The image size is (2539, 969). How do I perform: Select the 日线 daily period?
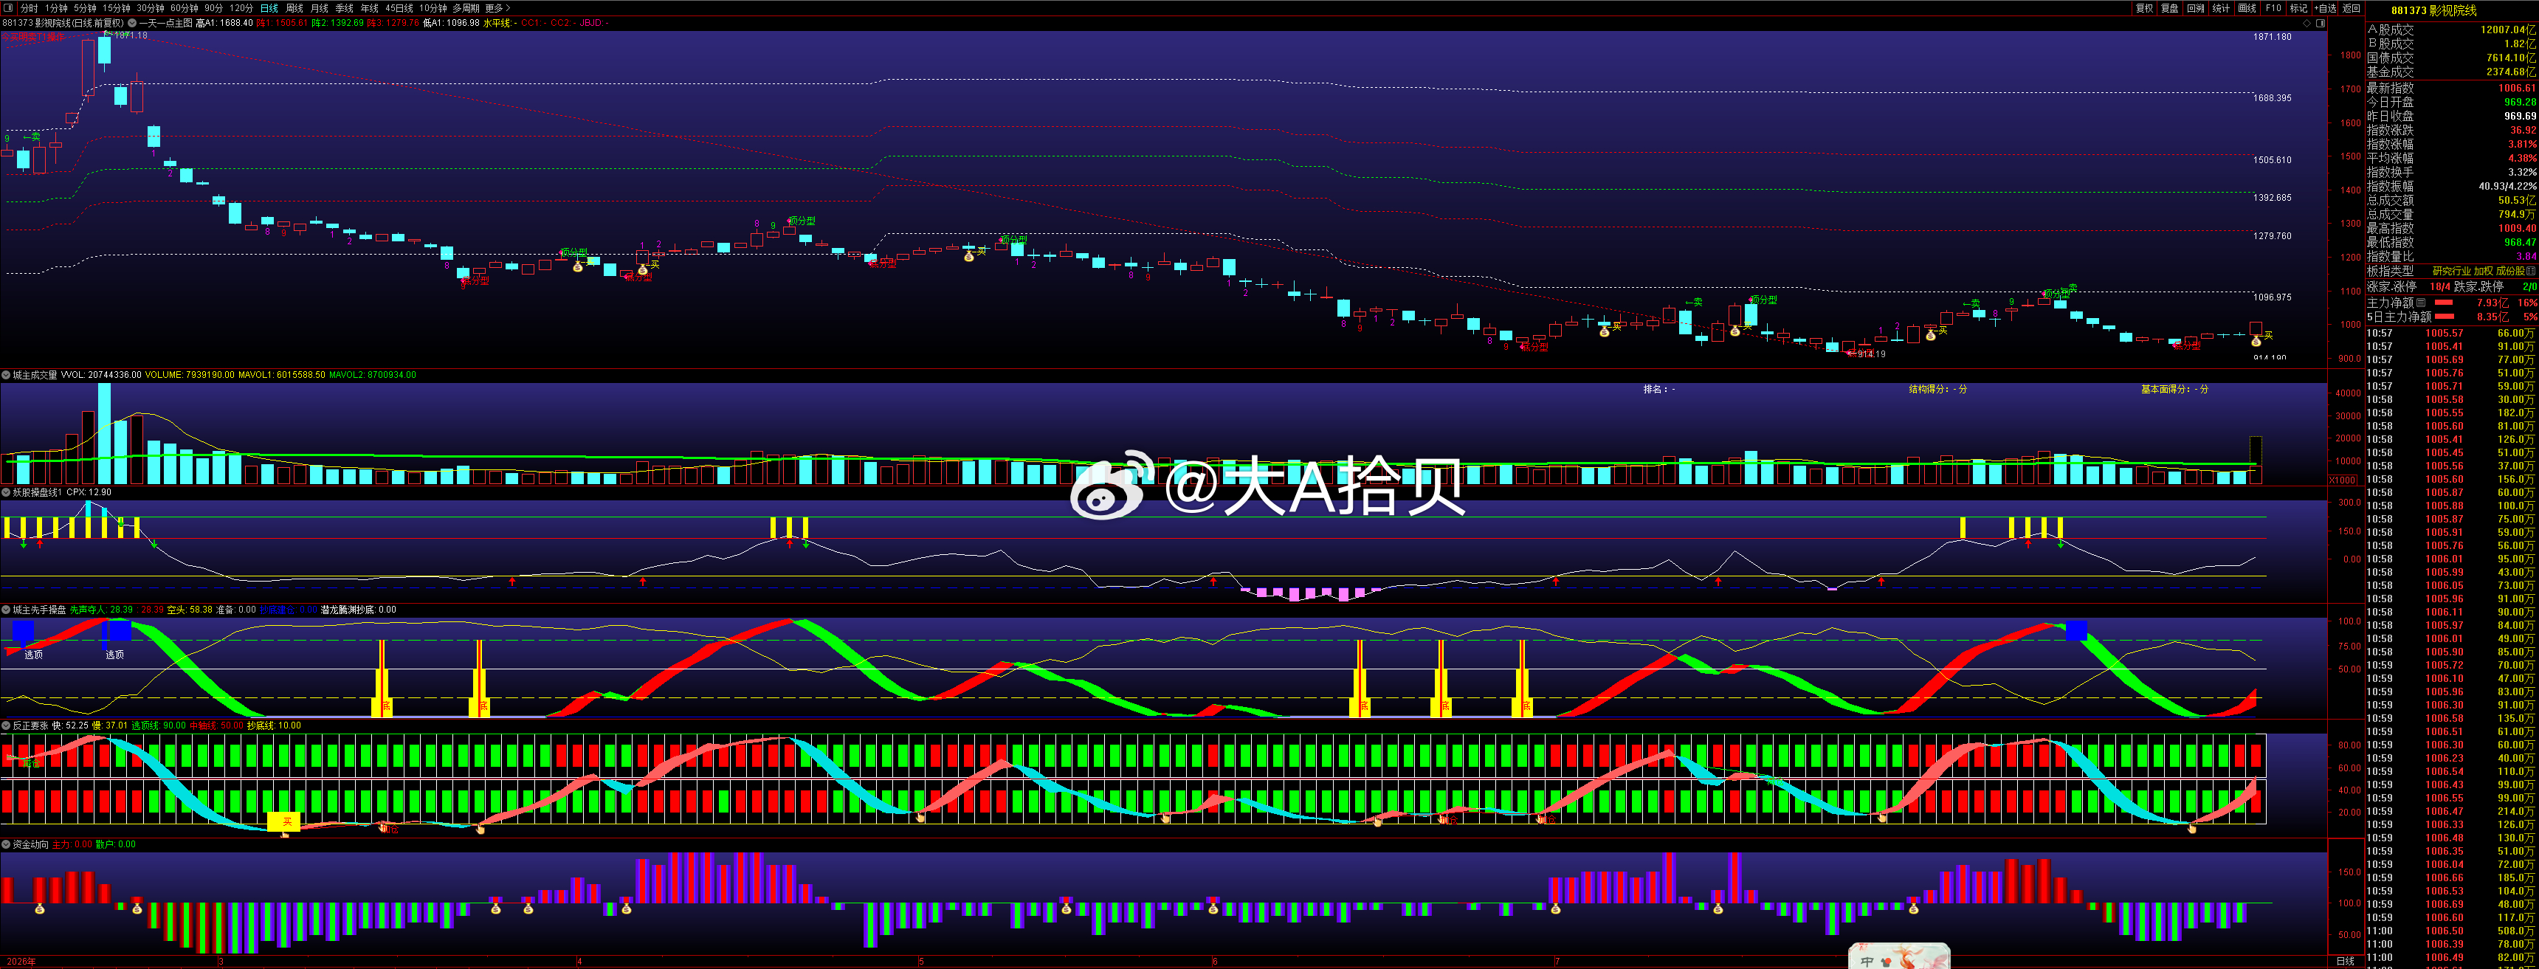tap(269, 8)
